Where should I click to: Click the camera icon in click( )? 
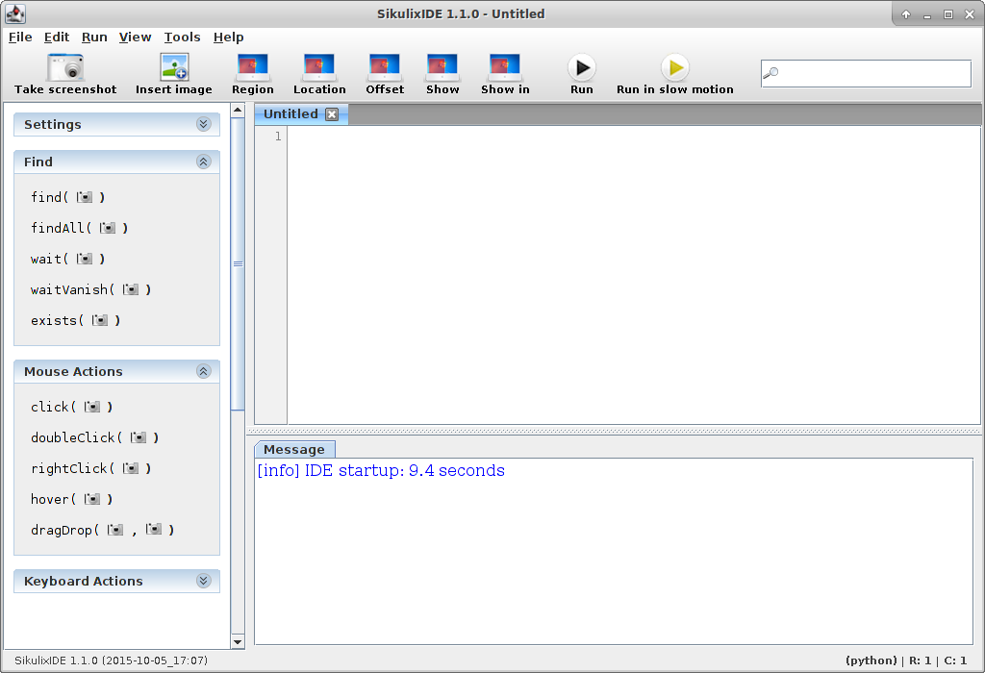pos(92,407)
